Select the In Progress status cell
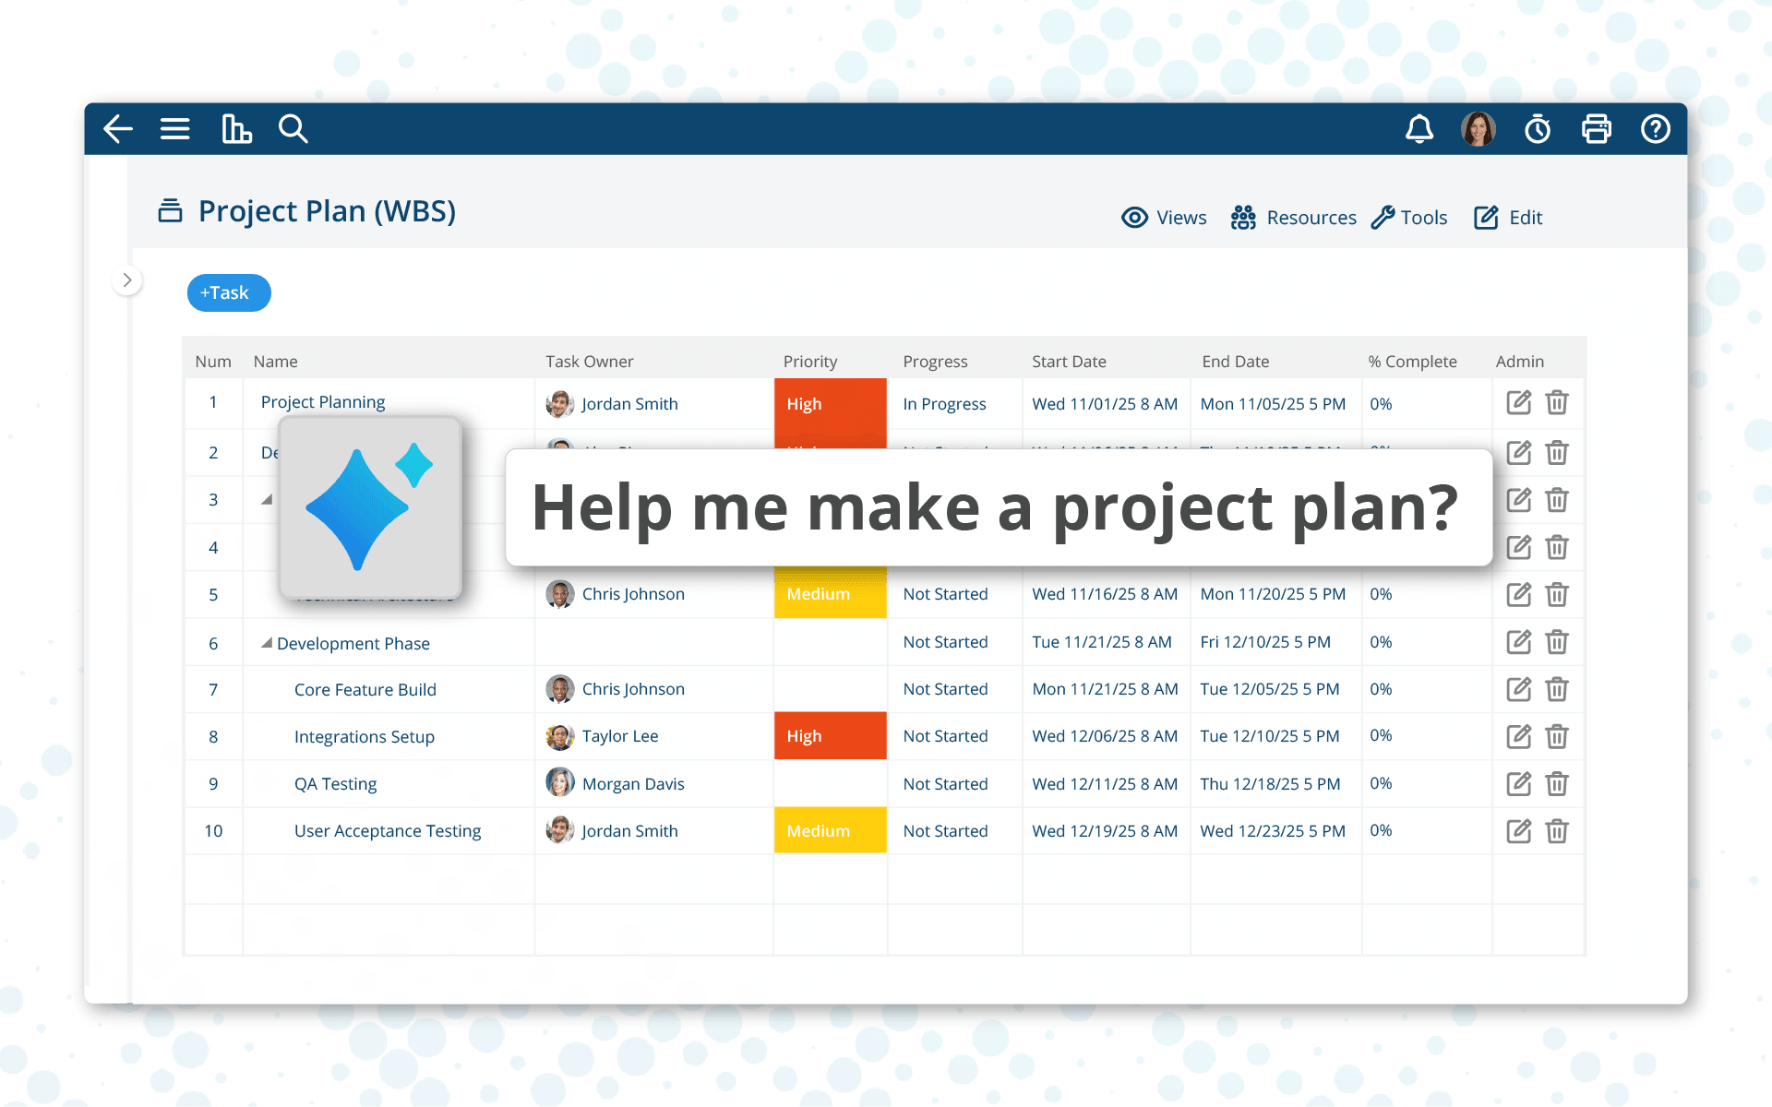The height and width of the screenshot is (1107, 1772). (x=945, y=404)
